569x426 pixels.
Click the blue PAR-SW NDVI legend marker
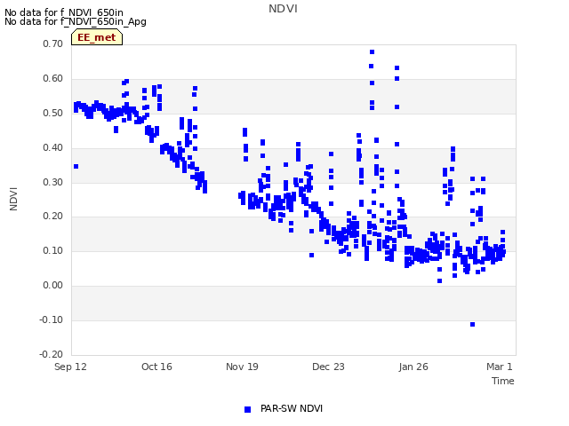pos(247,409)
